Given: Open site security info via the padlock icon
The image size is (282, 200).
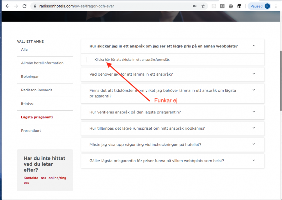Looking at the screenshot, I should 35,6.
